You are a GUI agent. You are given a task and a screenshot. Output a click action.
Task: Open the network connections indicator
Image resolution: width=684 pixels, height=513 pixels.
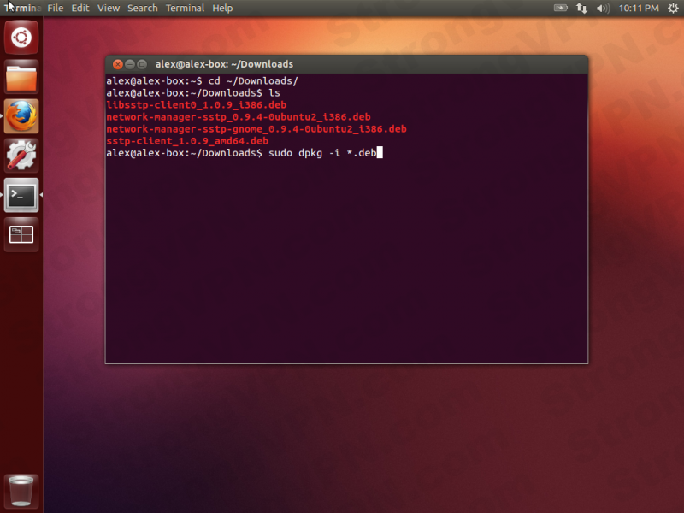point(582,8)
